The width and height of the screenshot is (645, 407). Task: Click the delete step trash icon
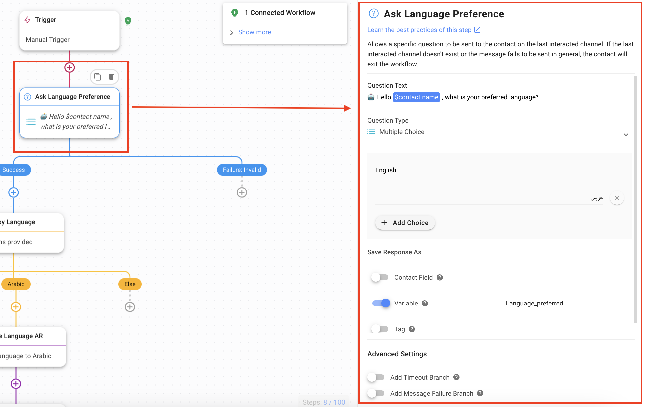tap(111, 77)
